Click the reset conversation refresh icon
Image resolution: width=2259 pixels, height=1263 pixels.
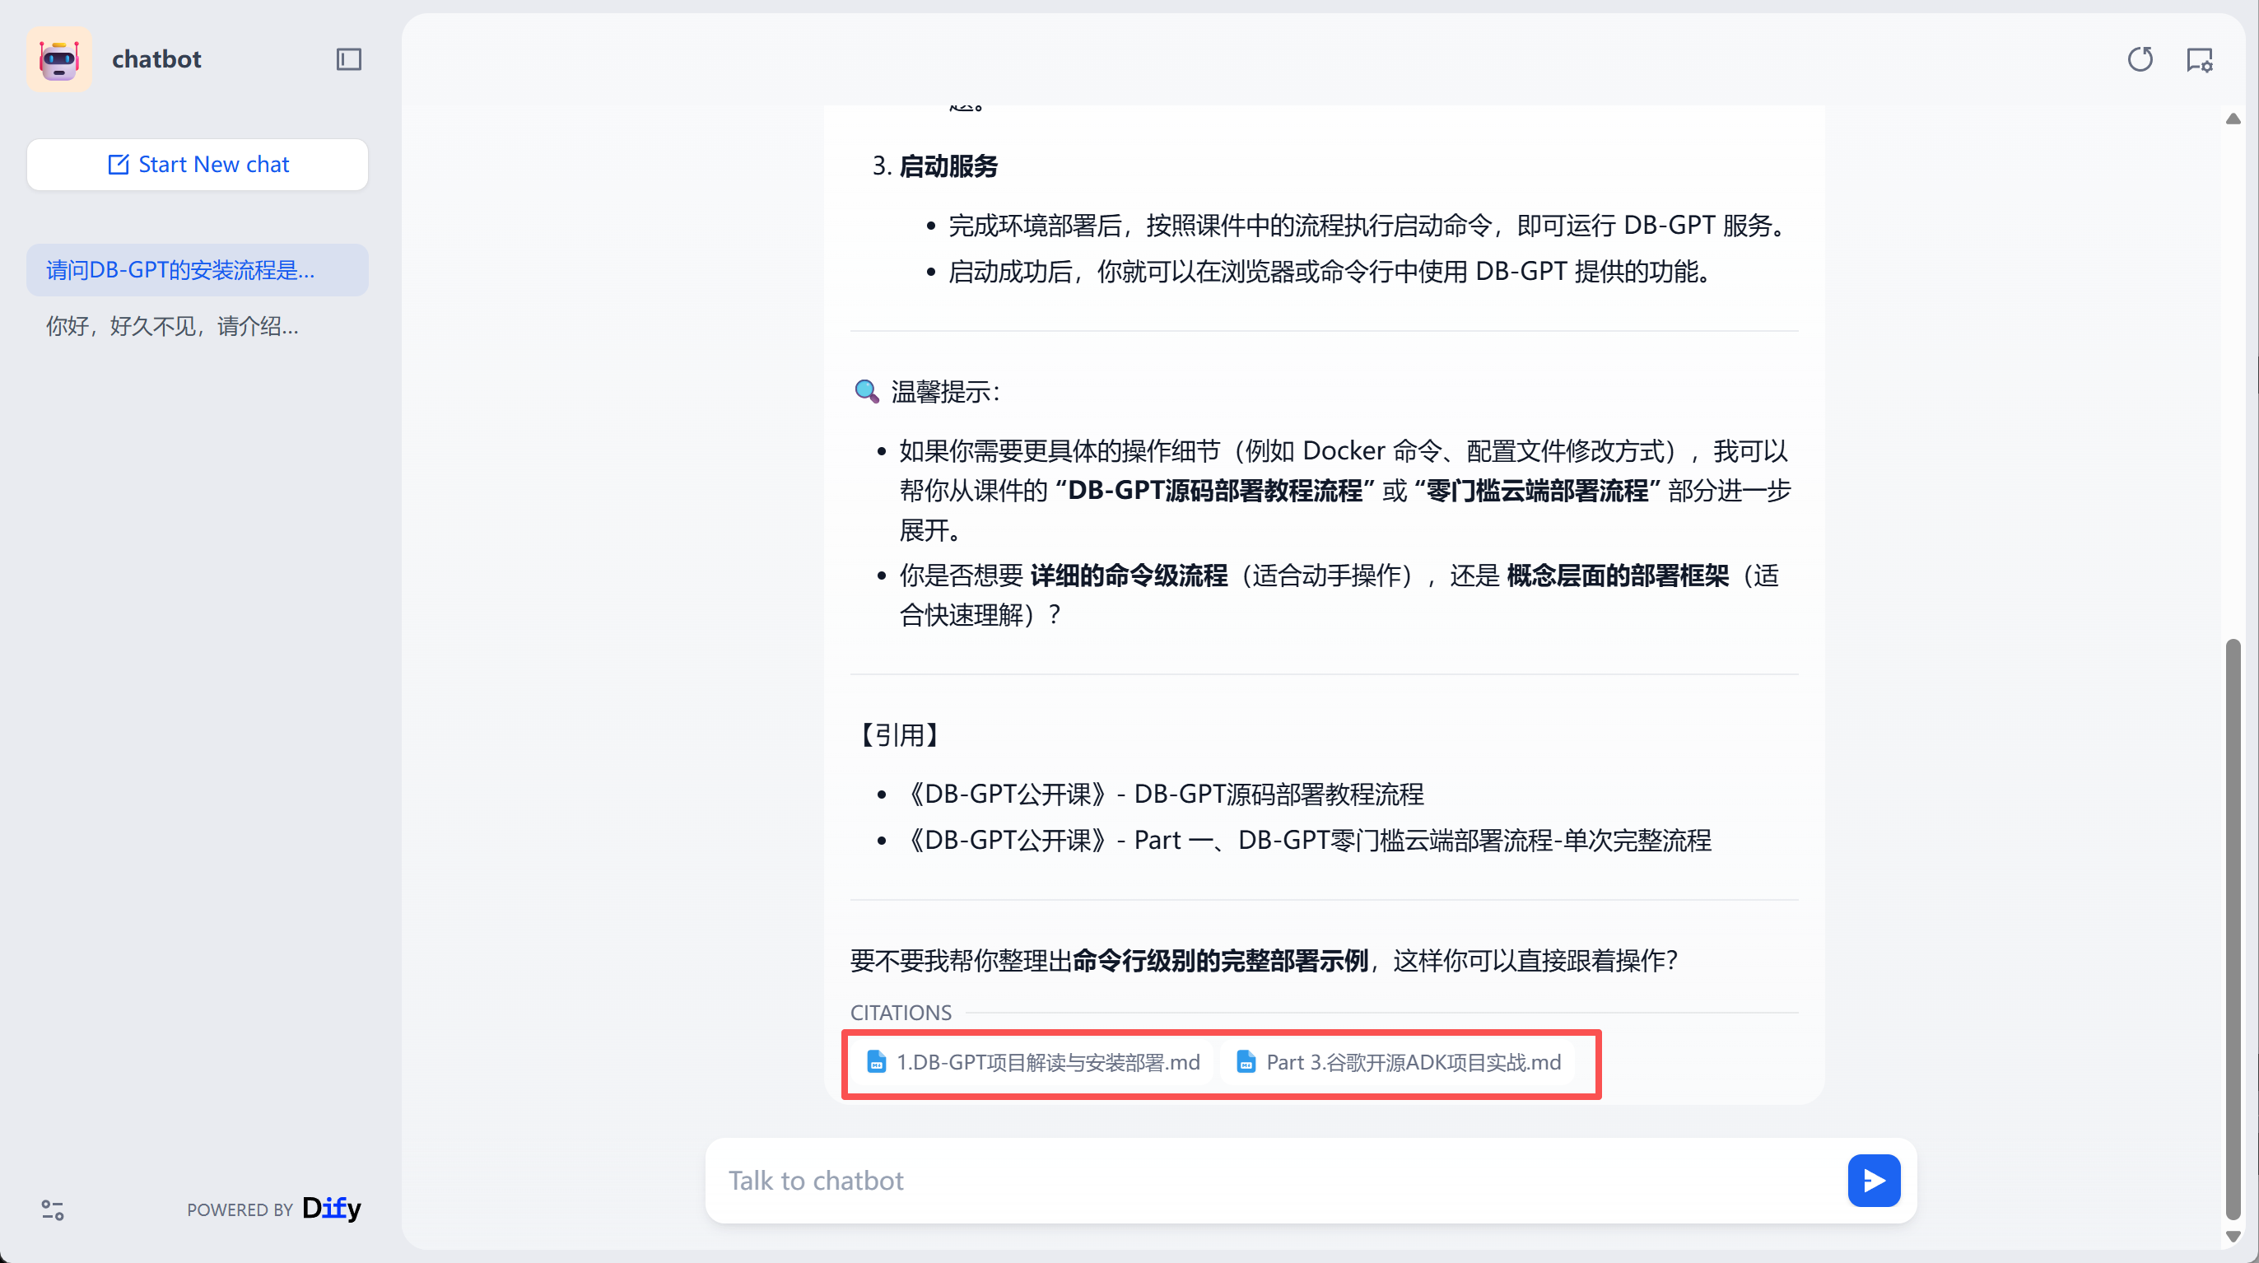(2140, 58)
